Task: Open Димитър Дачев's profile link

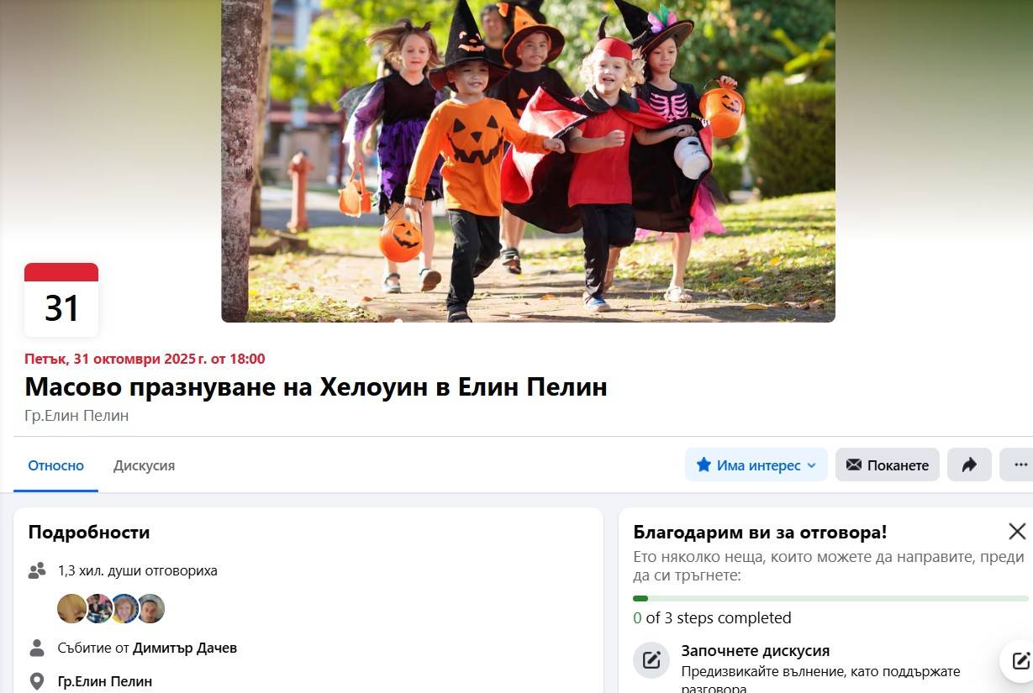Action: pyautogui.click(x=185, y=648)
